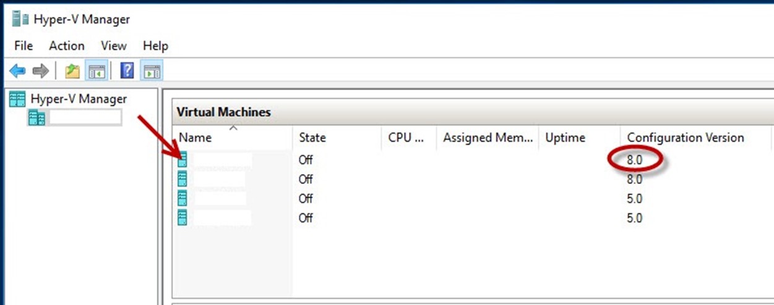Toggle the Show/Hide Console Tree icon
Viewport: 774px width, 305px height.
97,71
